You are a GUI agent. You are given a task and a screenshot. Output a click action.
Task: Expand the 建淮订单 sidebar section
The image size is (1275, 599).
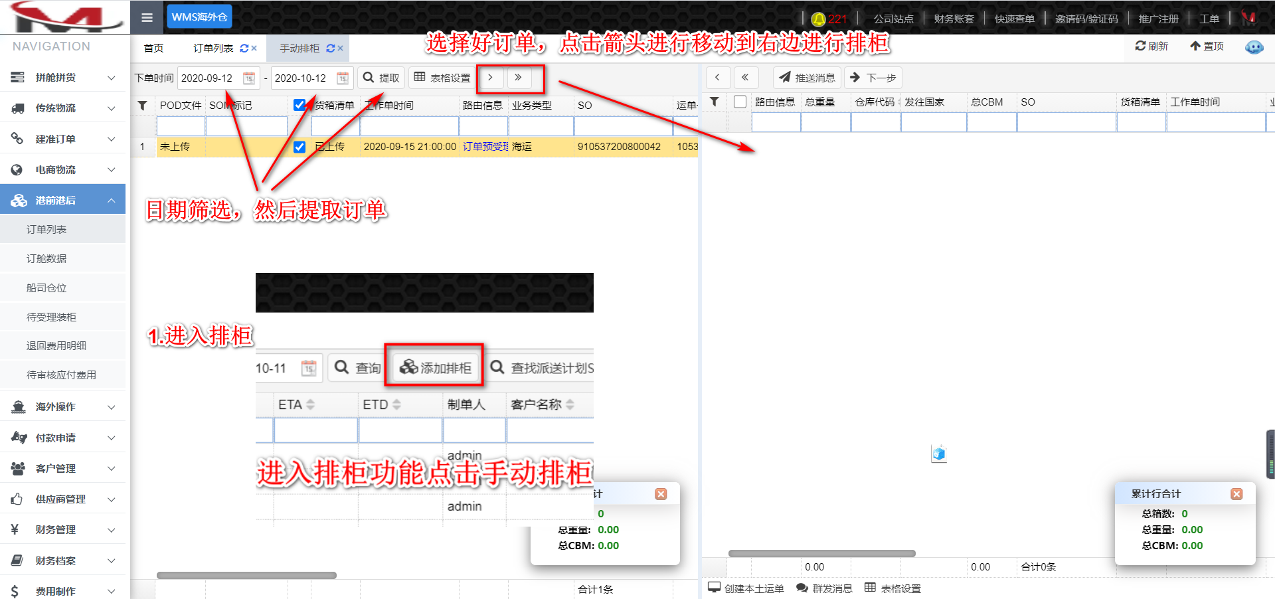click(63, 139)
